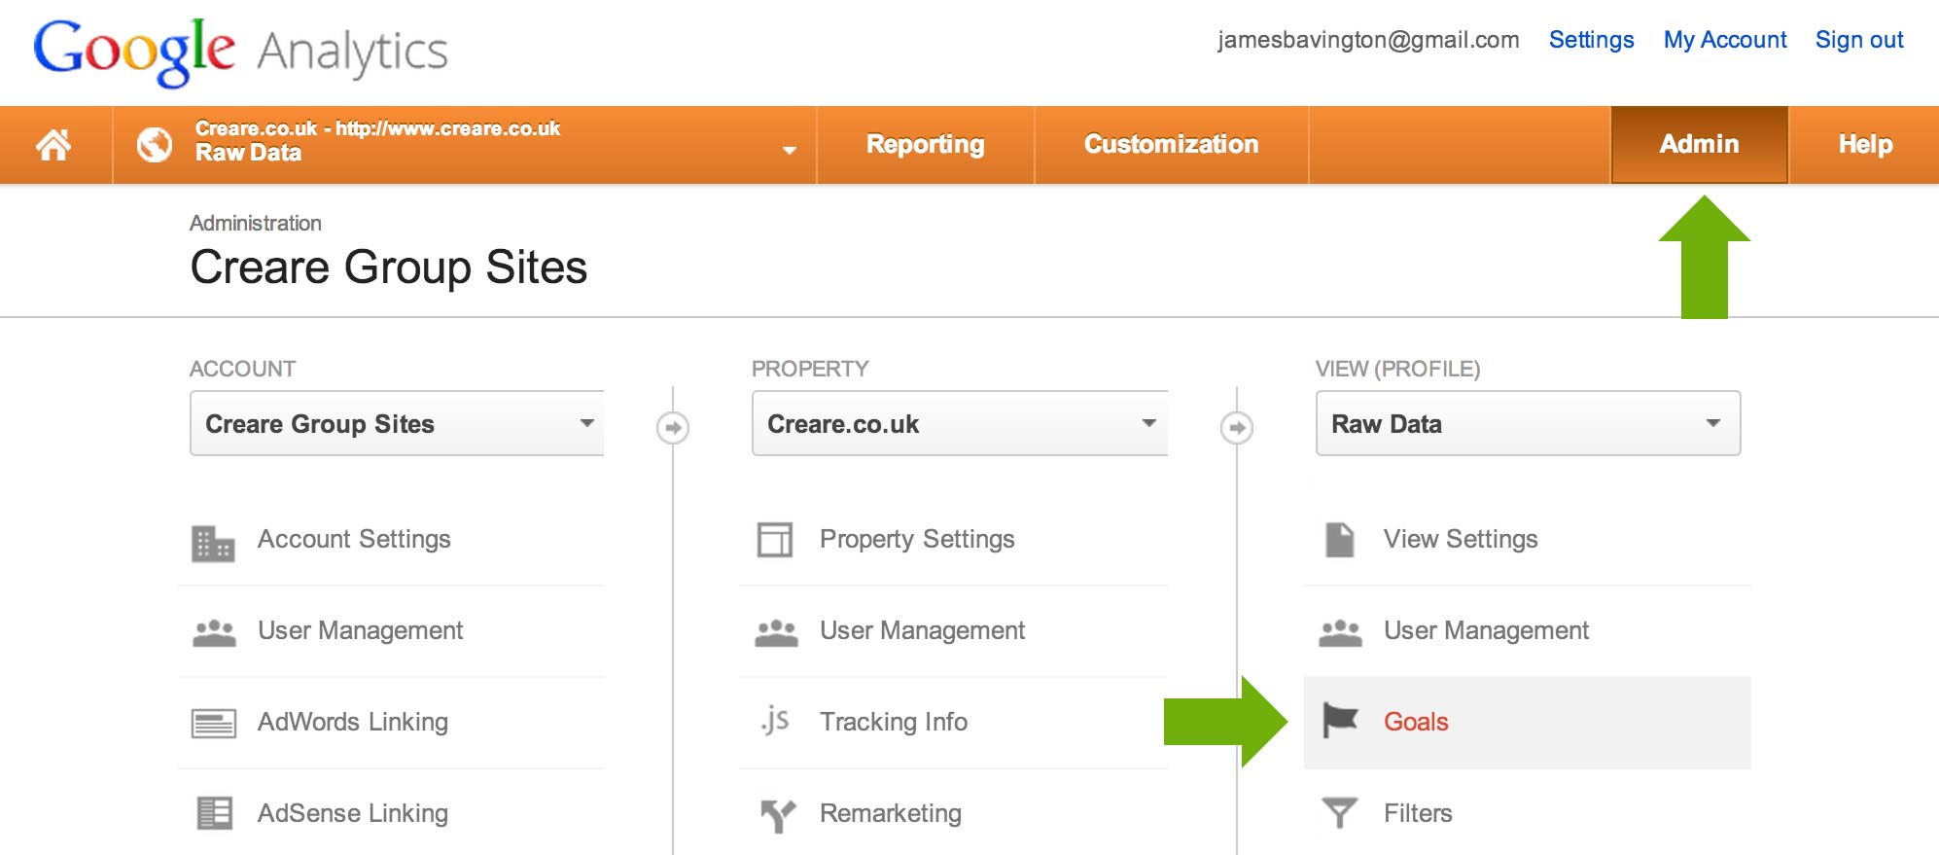Click the AdWords Linking icon
The width and height of the screenshot is (1939, 855).
(214, 725)
